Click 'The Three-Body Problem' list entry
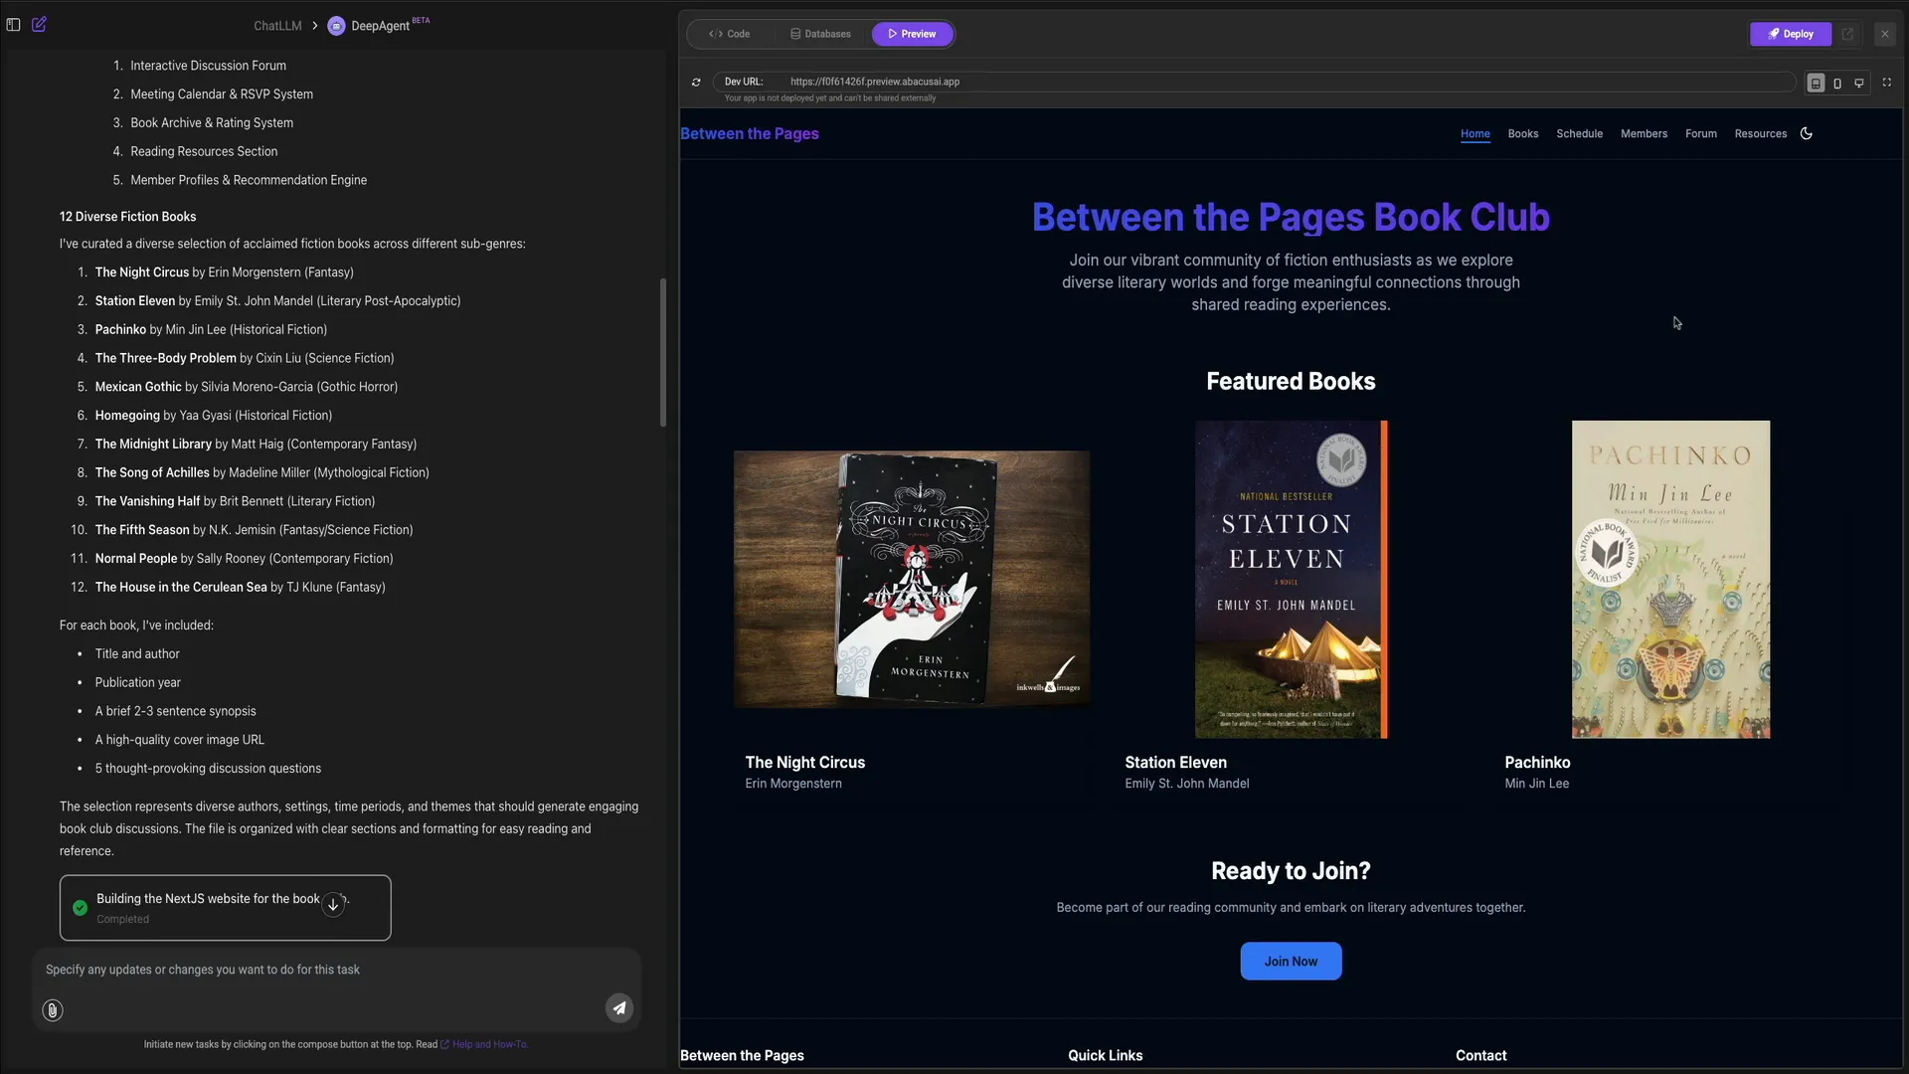This screenshot has height=1074, width=1909. (245, 358)
